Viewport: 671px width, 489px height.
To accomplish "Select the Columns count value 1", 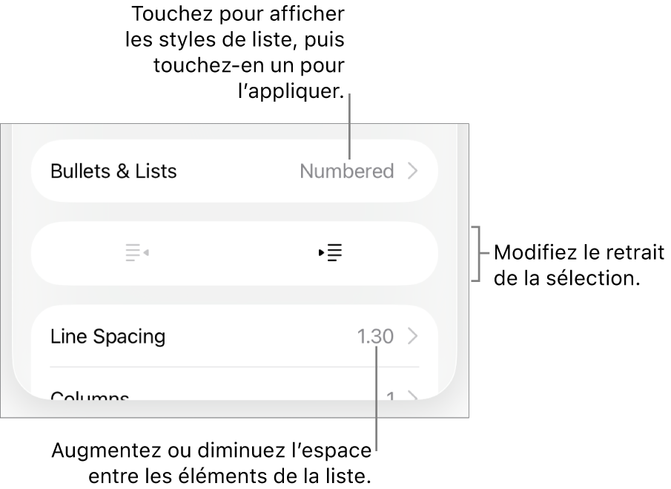I will (x=390, y=396).
